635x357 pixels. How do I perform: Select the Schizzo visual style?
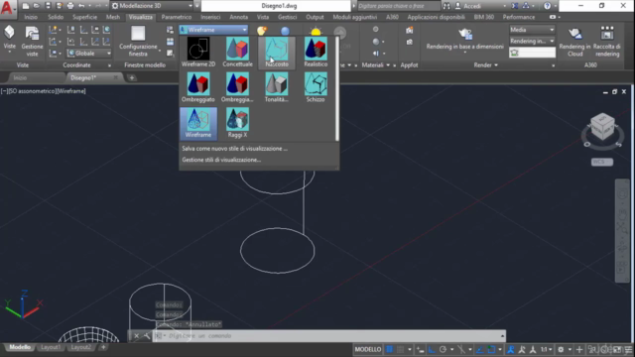(x=316, y=87)
